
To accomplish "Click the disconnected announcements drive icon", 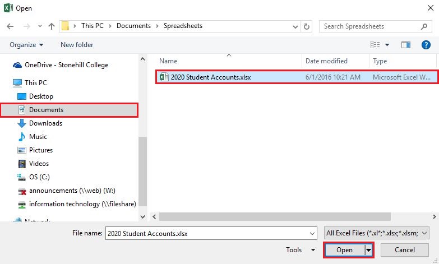I will point(21,192).
